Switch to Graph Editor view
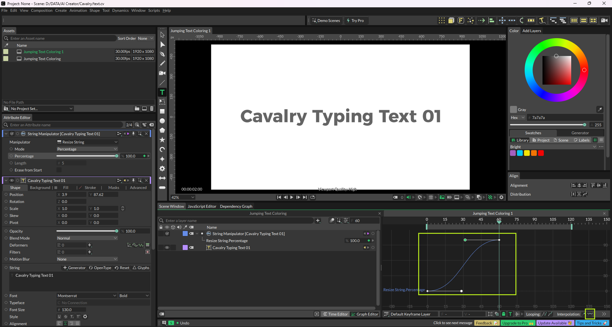The height and width of the screenshot is (327, 612). point(365,314)
